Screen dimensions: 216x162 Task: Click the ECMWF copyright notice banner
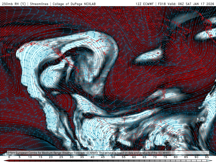pos(108,153)
